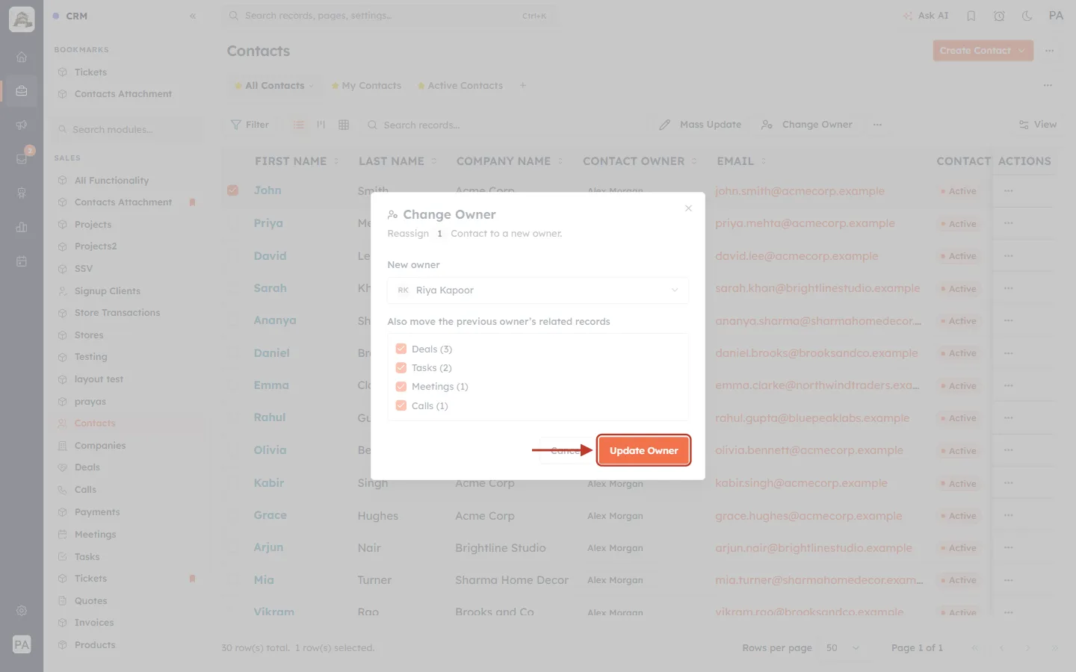The height and width of the screenshot is (672, 1076).
Task: Click the Ask AI button
Action: click(x=926, y=16)
